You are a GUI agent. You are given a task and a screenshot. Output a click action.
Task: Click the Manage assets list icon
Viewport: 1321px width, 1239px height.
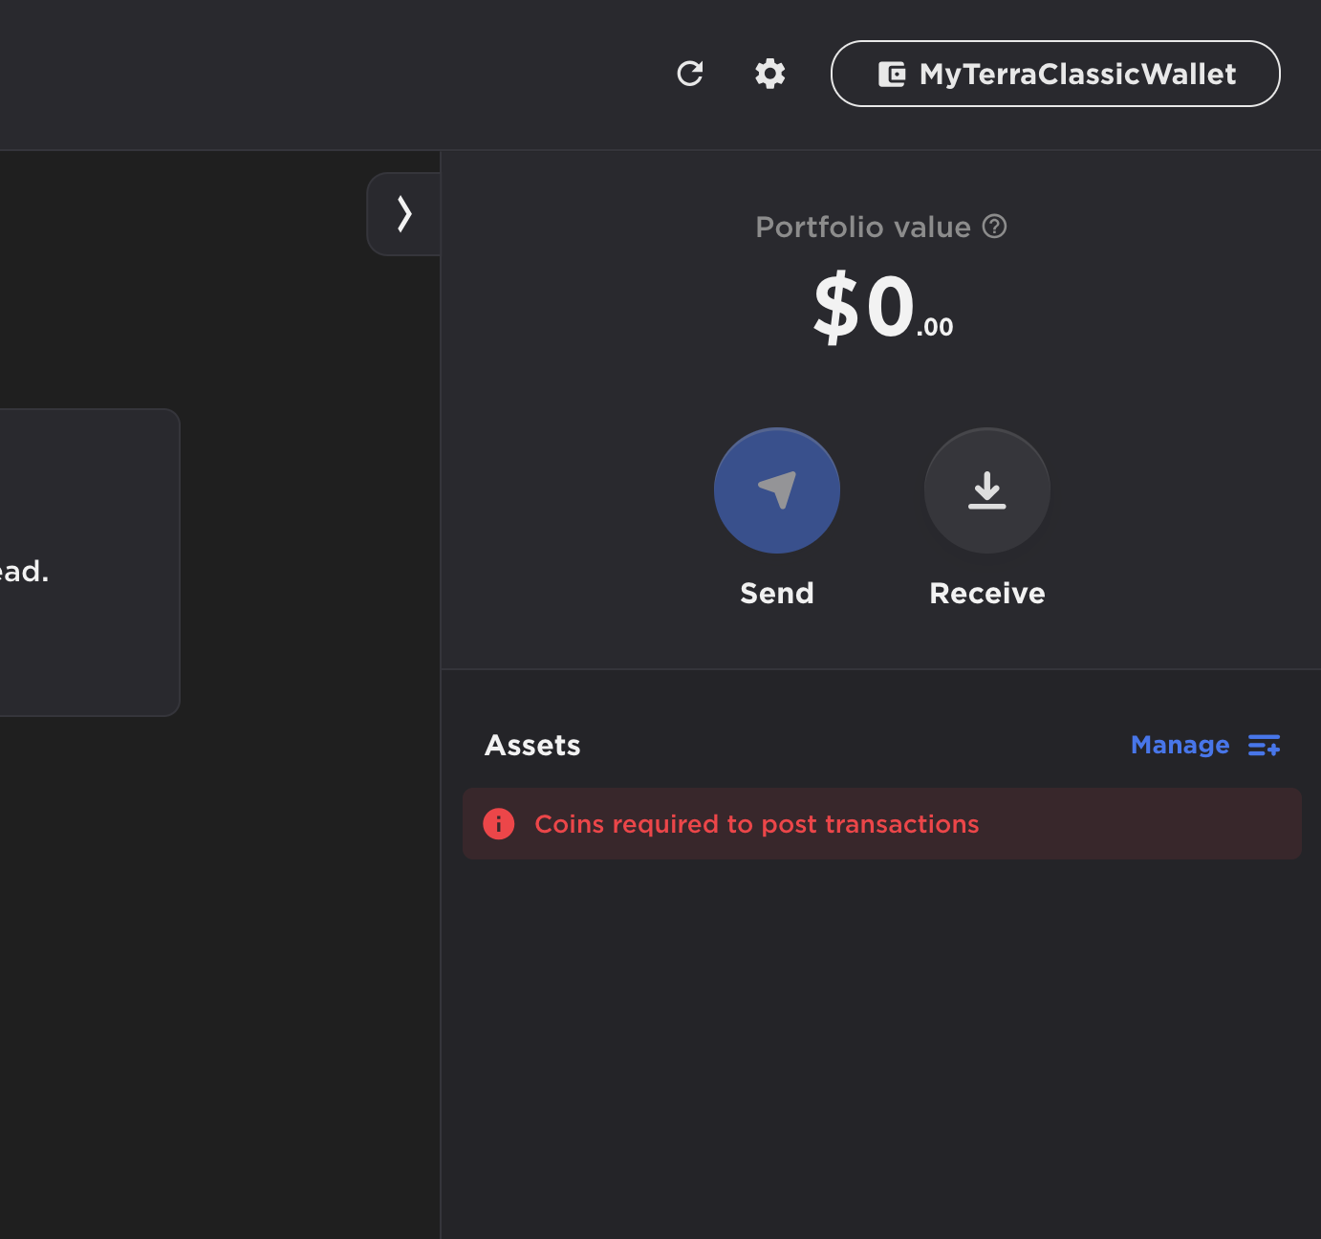pyautogui.click(x=1264, y=745)
